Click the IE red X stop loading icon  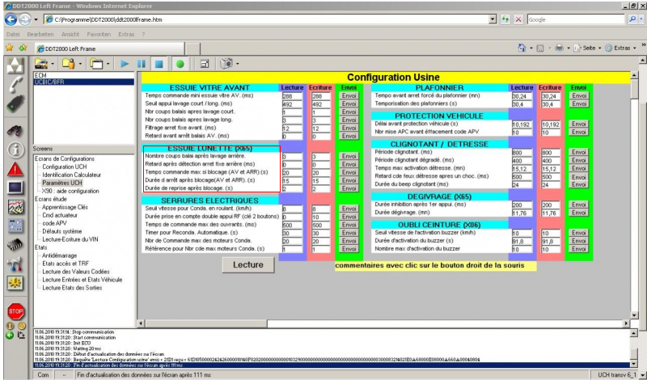(518, 19)
